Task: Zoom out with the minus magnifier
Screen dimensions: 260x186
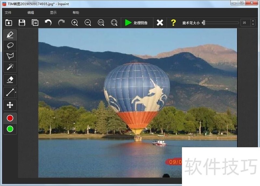Action: click(88, 22)
